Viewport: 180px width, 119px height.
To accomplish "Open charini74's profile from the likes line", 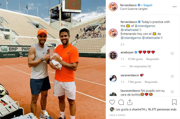I will [138, 109].
